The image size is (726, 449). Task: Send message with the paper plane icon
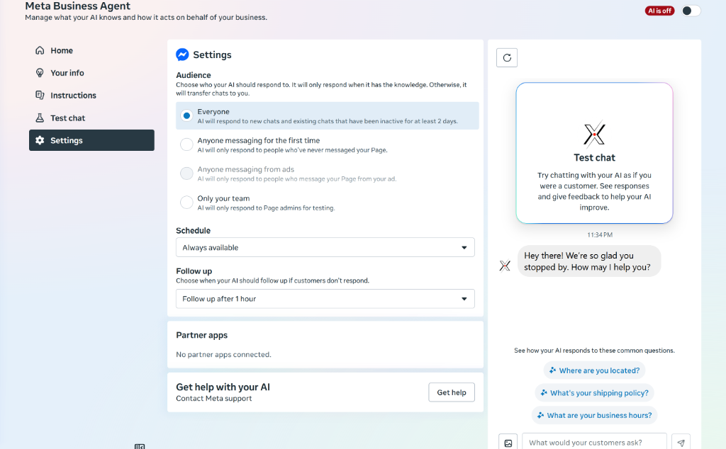coord(681,443)
